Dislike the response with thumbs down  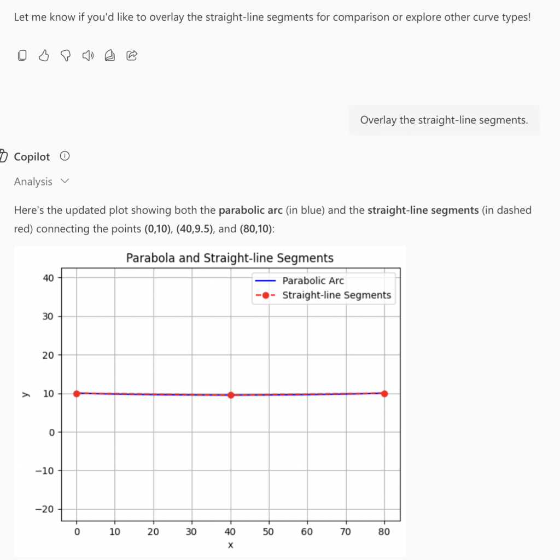pyautogui.click(x=66, y=55)
